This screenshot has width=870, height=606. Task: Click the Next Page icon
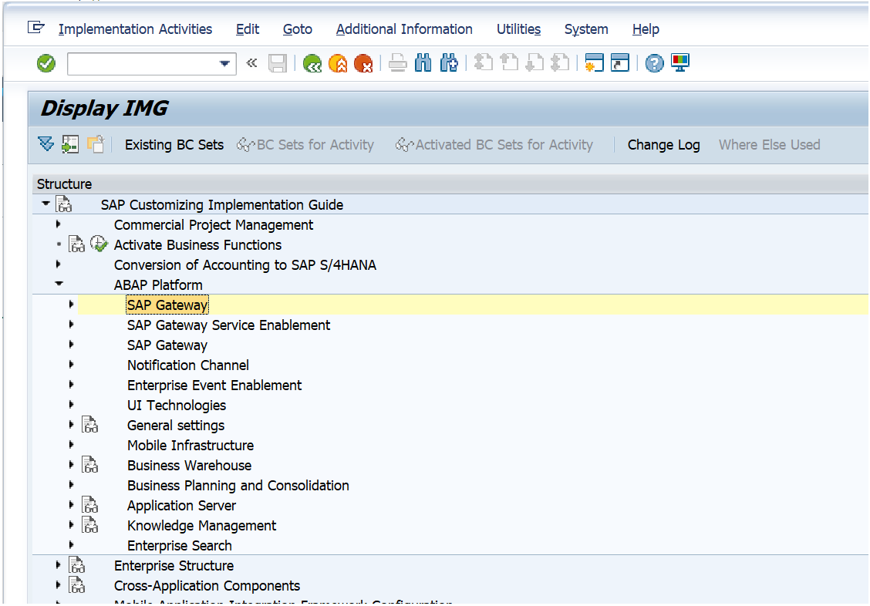(x=534, y=62)
